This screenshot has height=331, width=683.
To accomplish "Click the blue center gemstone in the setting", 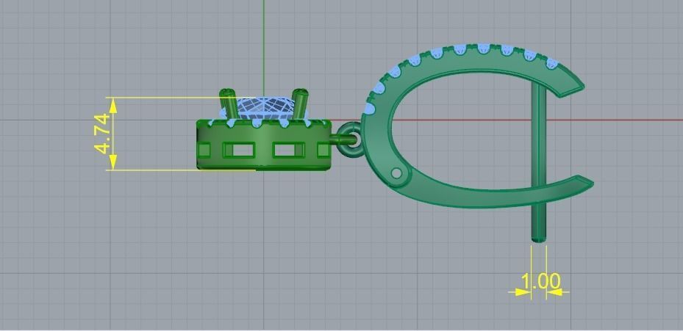I will point(265,109).
